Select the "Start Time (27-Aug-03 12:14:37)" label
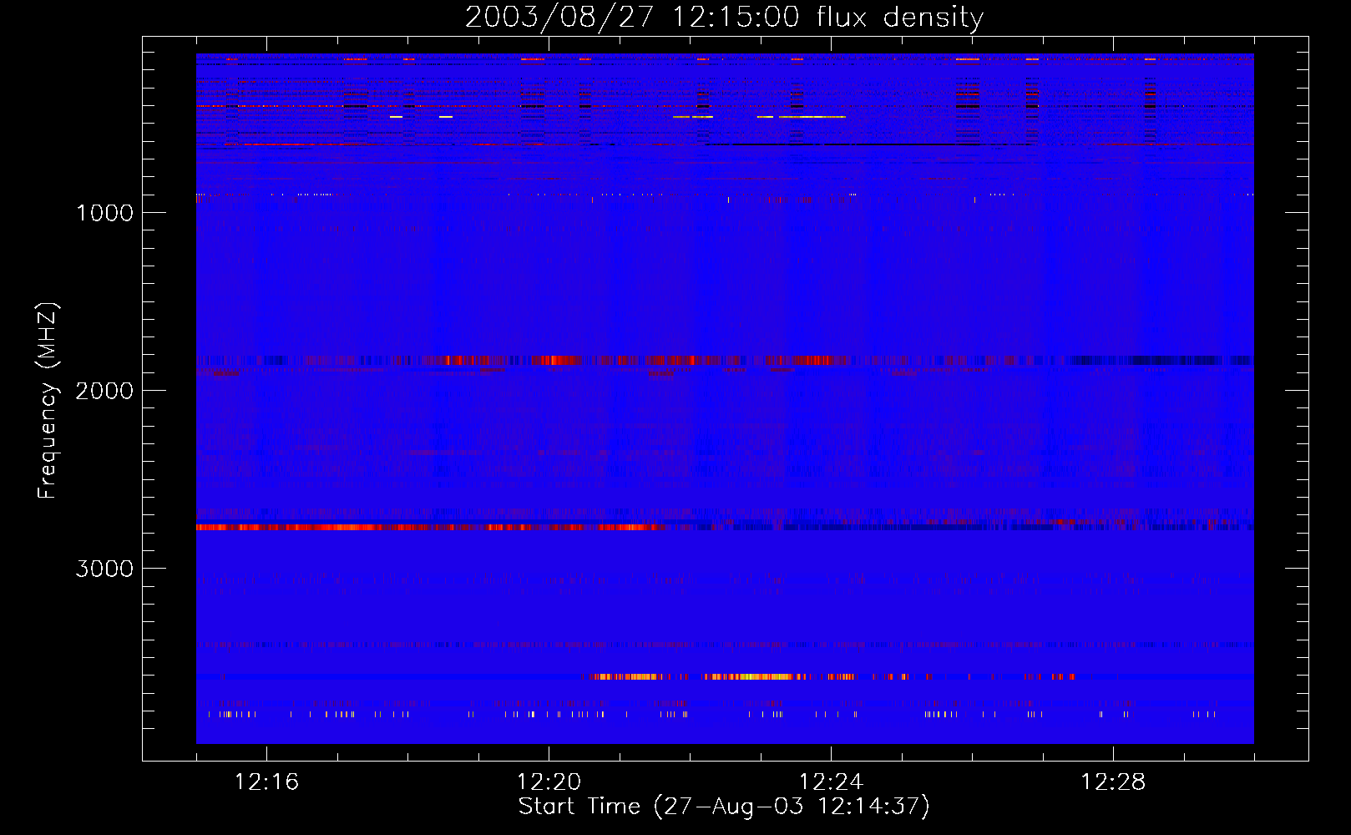This screenshot has width=1351, height=835. click(x=724, y=807)
